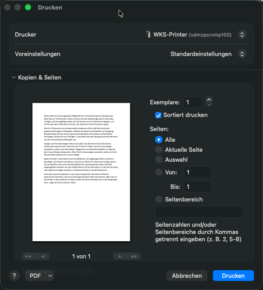Select the Alle pages radio button

click(159, 140)
